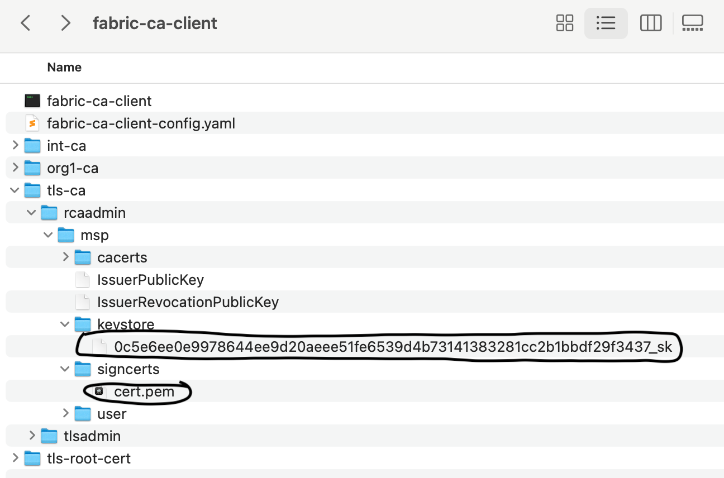Click the org1-ca folder name
Screen dimensions: 724x478
pyautogui.click(x=73, y=168)
